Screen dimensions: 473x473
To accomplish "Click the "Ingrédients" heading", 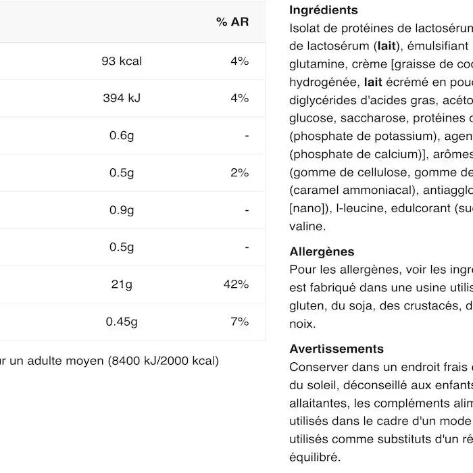I will click(x=323, y=10).
